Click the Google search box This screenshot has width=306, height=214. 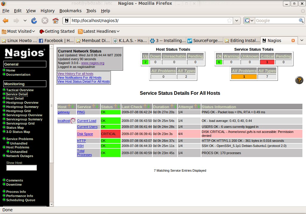coord(276,21)
